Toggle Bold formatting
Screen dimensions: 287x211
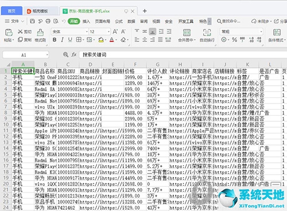(x=55, y=40)
